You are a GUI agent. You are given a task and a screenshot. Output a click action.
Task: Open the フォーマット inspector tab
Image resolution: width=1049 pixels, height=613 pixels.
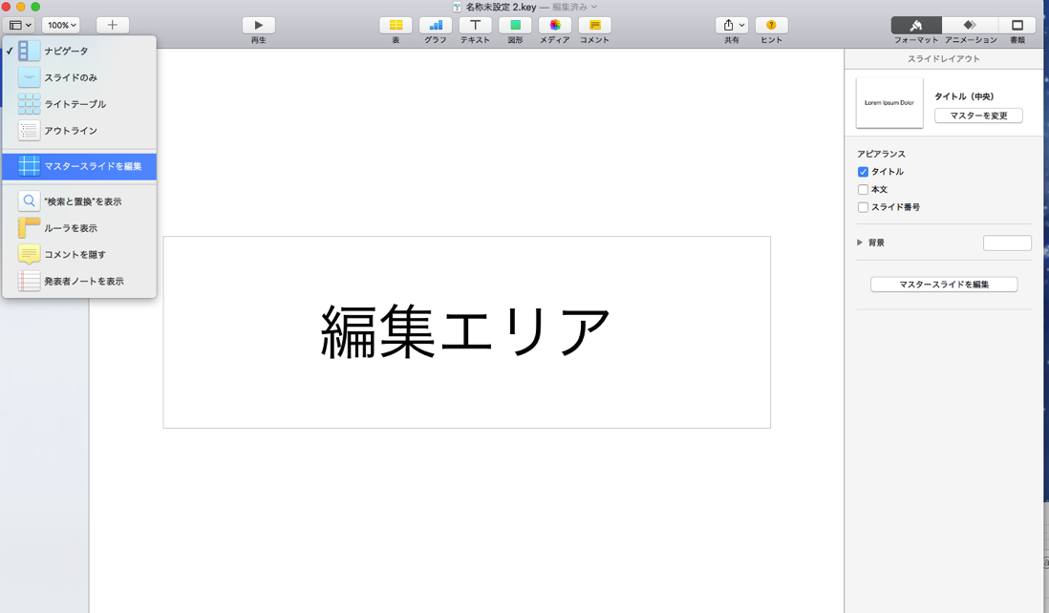pos(916,26)
